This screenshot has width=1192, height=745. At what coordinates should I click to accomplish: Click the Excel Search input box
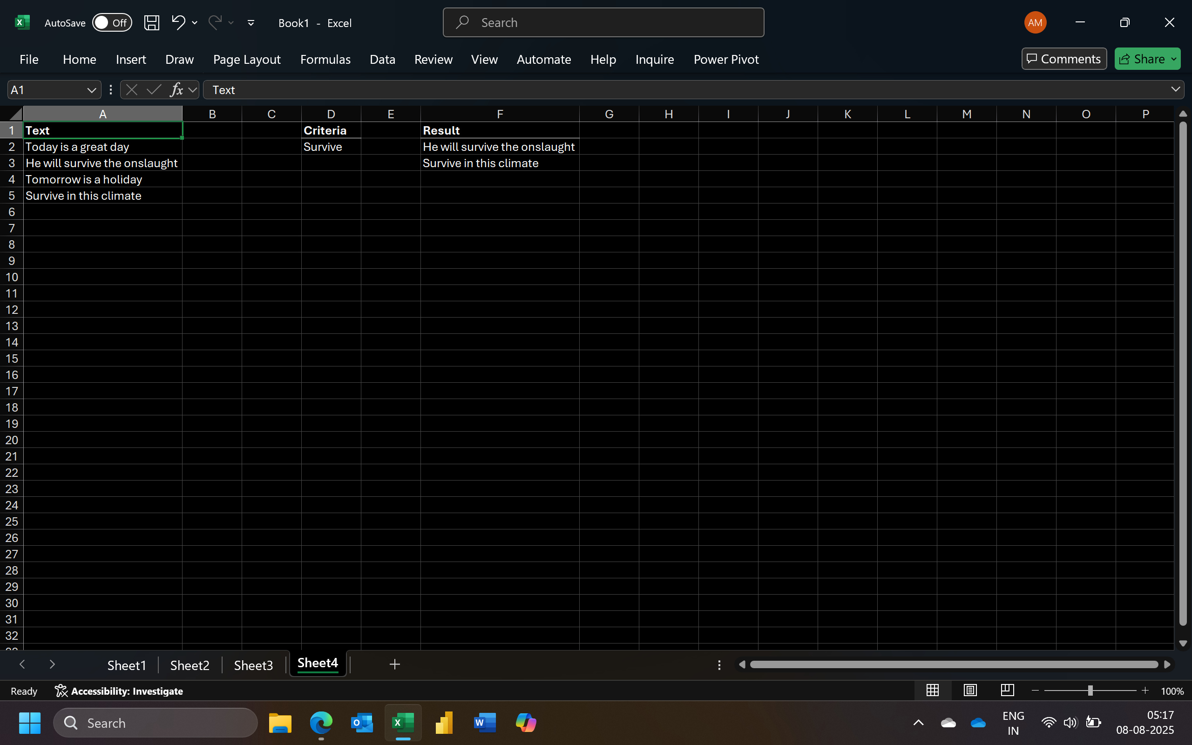tap(603, 23)
